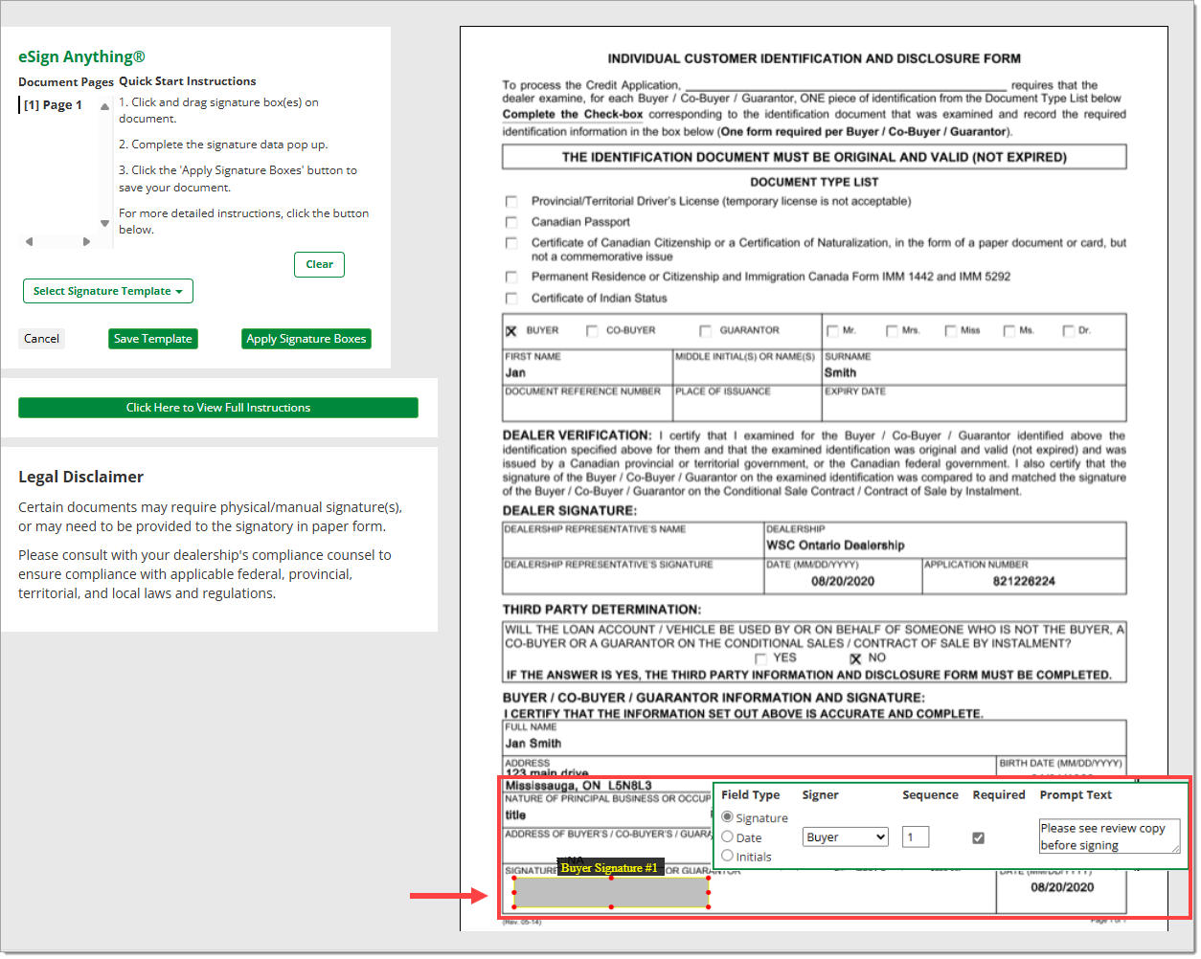Click the document pages scroll left arrow
Viewport: 1201px width, 959px height.
(30, 241)
